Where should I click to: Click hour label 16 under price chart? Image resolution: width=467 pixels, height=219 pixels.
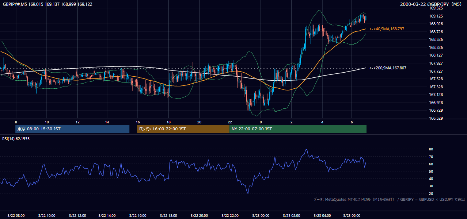point(138,122)
